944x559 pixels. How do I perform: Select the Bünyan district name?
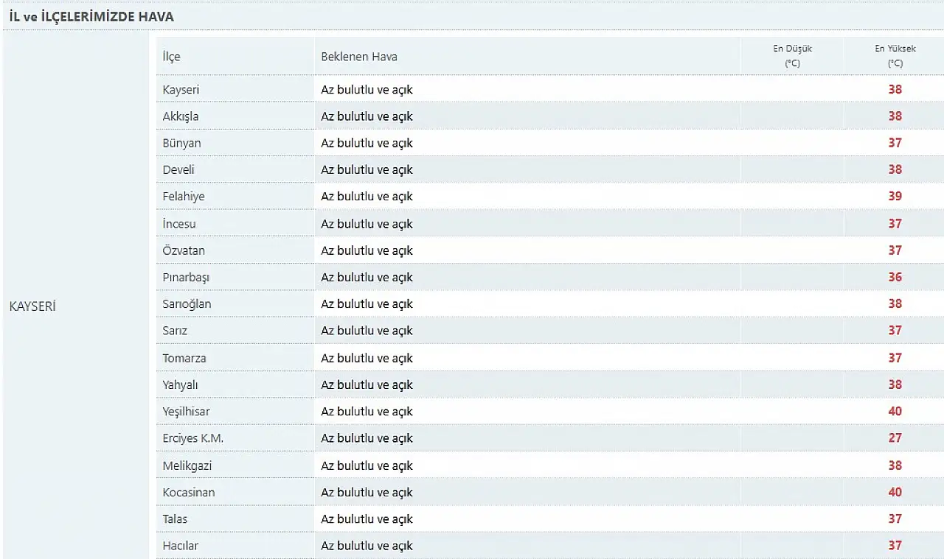click(x=181, y=142)
